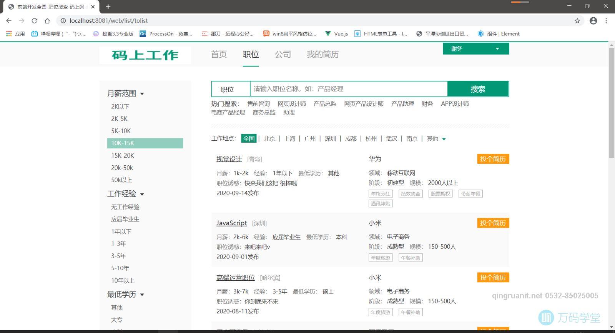Viewport: 615px width, 333px height.
Task: Search hot keyword 电商产品经理
Action: [228, 113]
